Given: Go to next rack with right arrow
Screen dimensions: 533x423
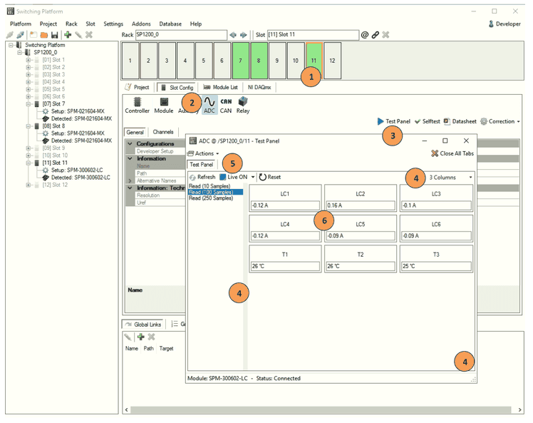Looking at the screenshot, I should coord(244,35).
